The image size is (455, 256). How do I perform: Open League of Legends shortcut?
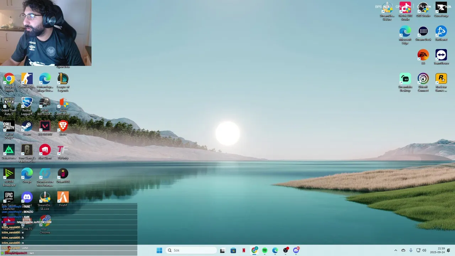pos(63,82)
